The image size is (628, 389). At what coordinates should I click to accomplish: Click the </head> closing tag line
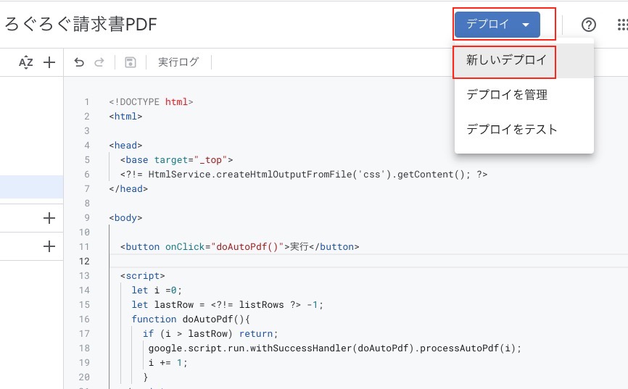(x=128, y=189)
